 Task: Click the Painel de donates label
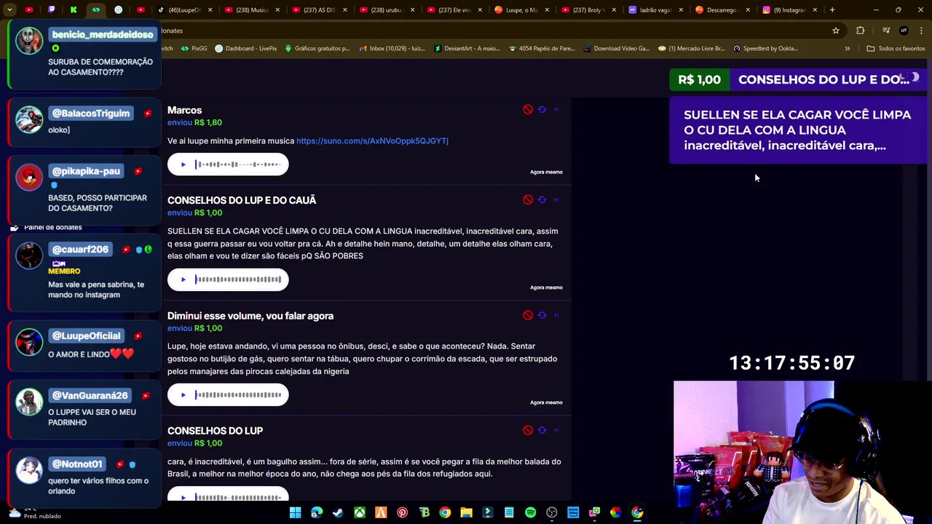(x=53, y=227)
